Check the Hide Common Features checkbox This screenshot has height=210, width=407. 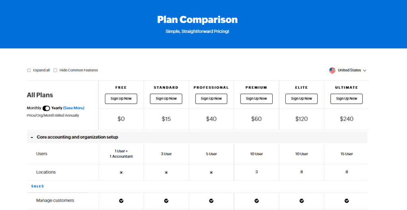[x=55, y=71]
